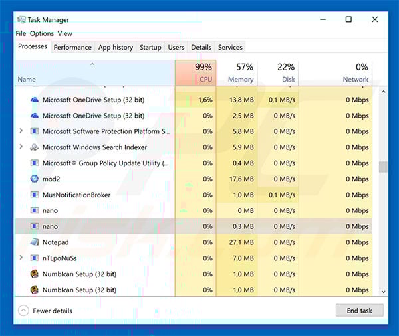Click the nTLpoNuSs process icon
The width and height of the screenshot is (399, 336).
point(35,258)
